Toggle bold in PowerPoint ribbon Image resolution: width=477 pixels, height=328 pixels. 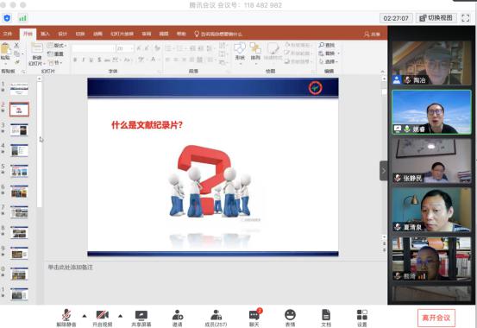pyautogui.click(x=75, y=60)
